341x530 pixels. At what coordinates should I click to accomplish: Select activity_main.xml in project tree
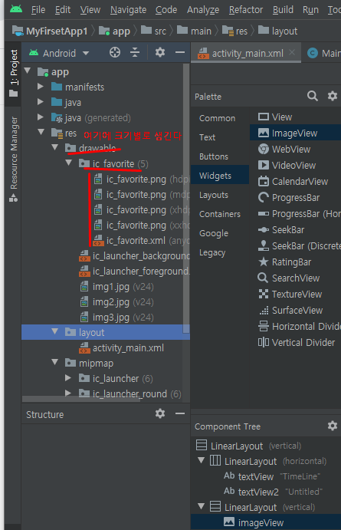[121, 347]
